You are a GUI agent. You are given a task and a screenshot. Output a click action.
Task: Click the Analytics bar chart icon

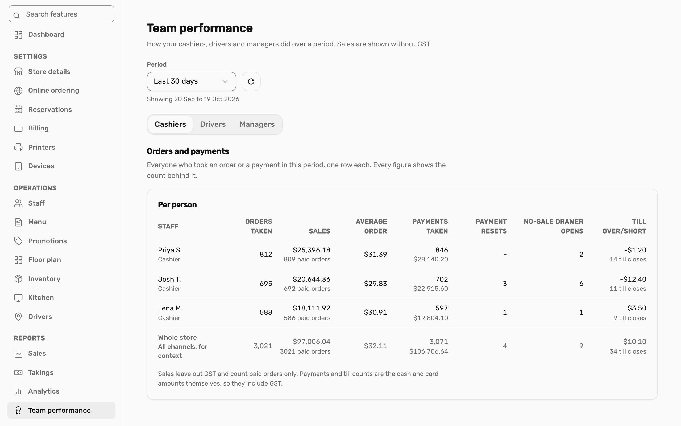[18, 391]
